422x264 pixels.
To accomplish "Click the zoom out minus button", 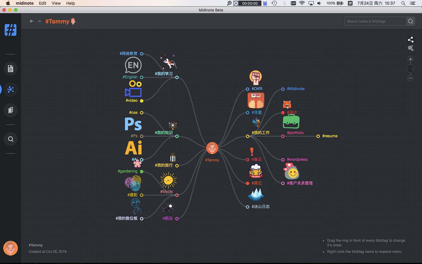I will click(x=411, y=78).
